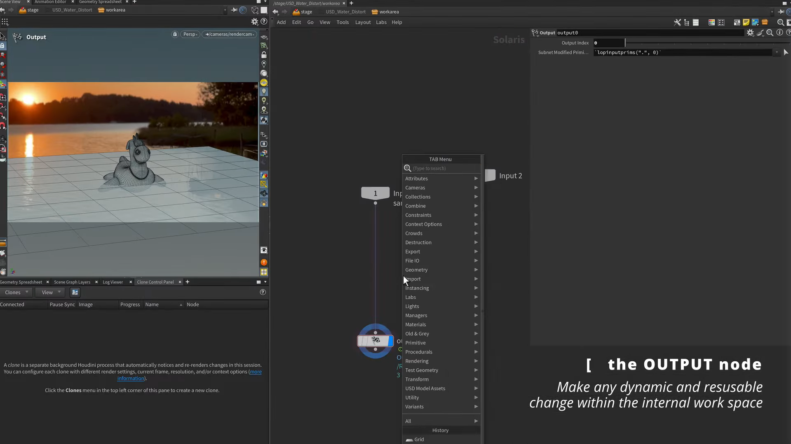Open the /cameras/rendercam camera dropdown
791x444 pixels.
point(230,34)
